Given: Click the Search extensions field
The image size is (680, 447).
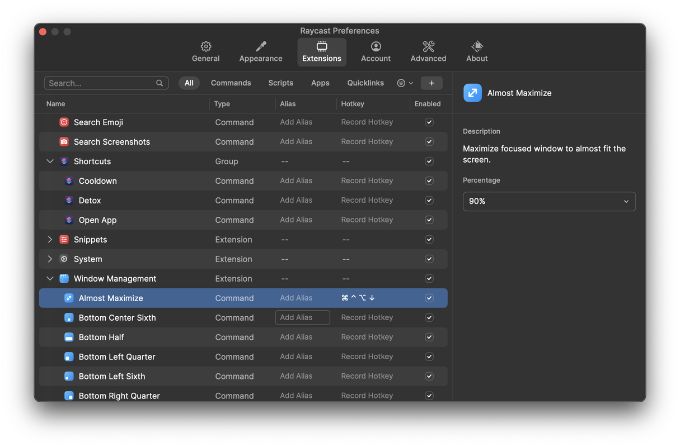Looking at the screenshot, I should point(106,83).
